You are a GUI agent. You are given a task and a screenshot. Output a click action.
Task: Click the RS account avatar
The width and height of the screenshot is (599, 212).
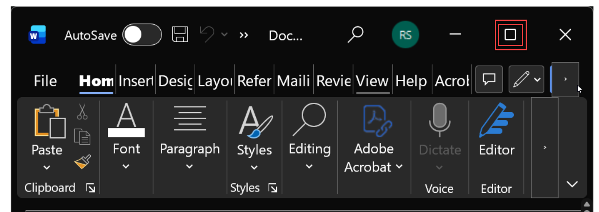pyautogui.click(x=405, y=35)
